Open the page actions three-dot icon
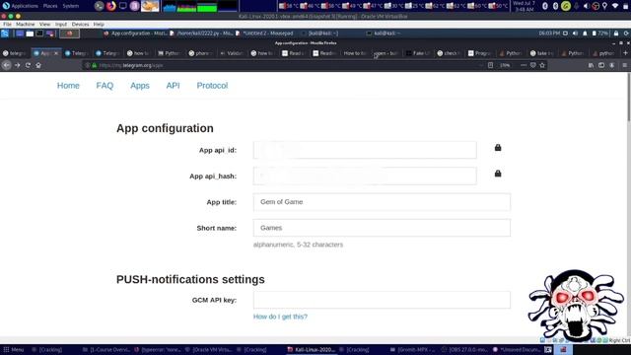 click(x=524, y=65)
